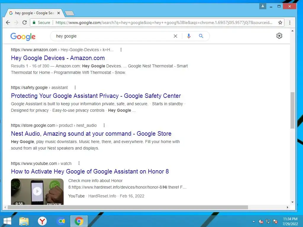Open Nest Audio Google Store link
This screenshot has height=227, width=303.
pyautogui.click(x=91, y=134)
